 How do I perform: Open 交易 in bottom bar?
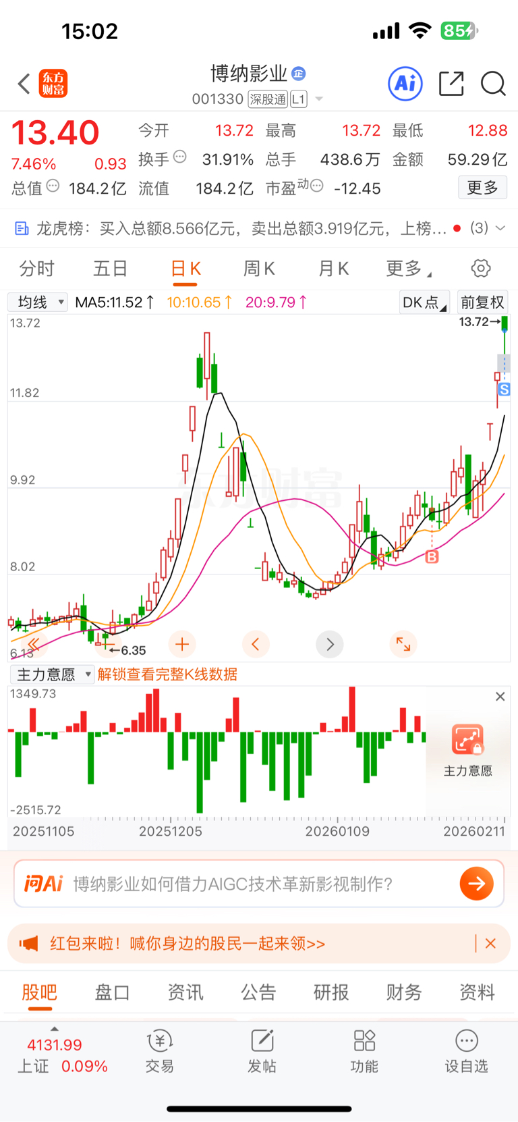[160, 1052]
